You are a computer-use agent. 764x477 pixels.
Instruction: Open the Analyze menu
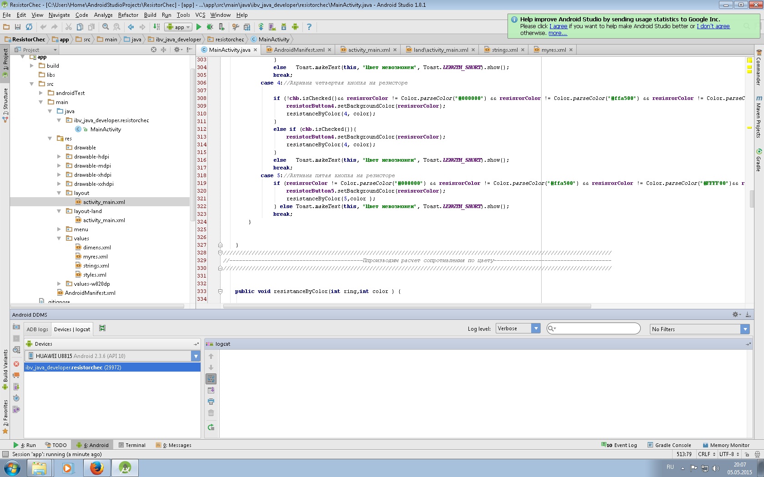[103, 15]
